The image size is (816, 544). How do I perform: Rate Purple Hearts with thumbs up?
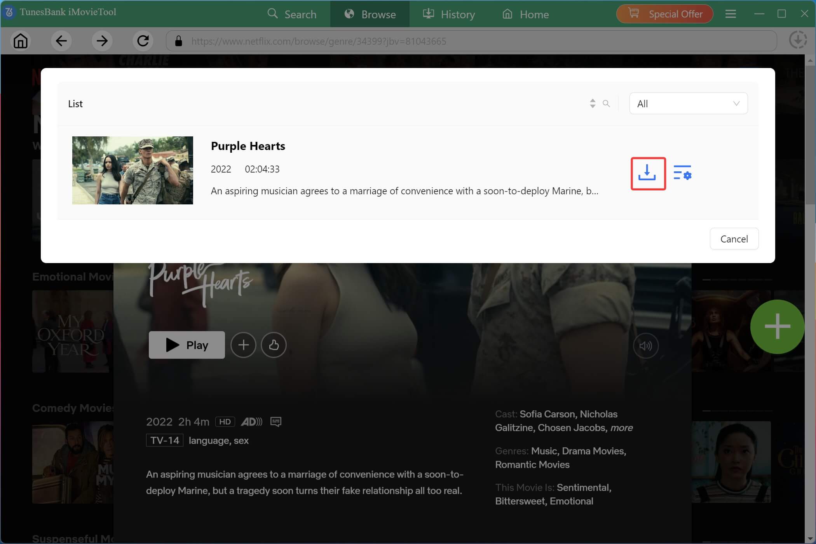pos(274,345)
